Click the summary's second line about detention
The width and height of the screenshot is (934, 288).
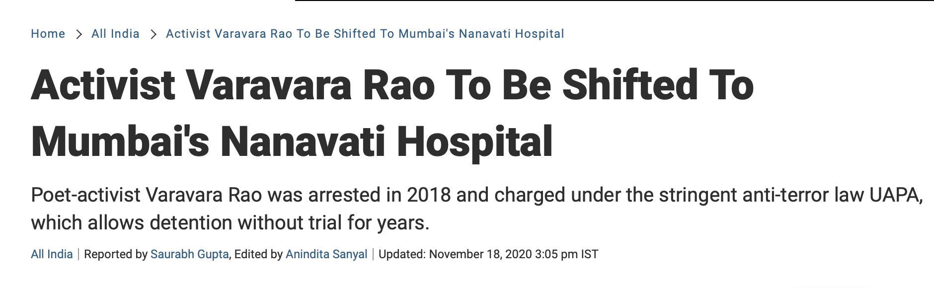(x=230, y=223)
